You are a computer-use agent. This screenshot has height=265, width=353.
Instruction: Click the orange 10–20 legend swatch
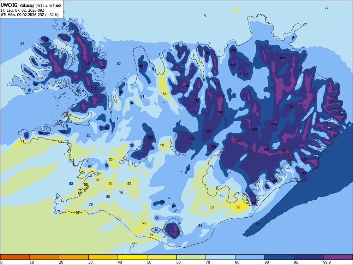tap(44, 257)
